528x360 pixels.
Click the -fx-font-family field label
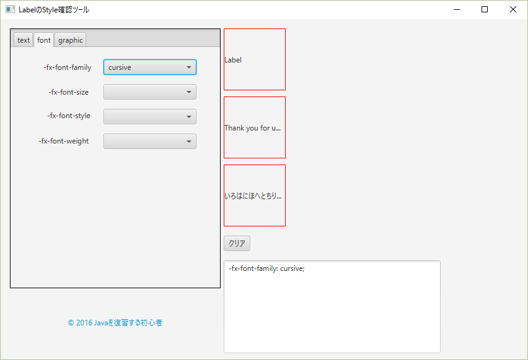68,67
